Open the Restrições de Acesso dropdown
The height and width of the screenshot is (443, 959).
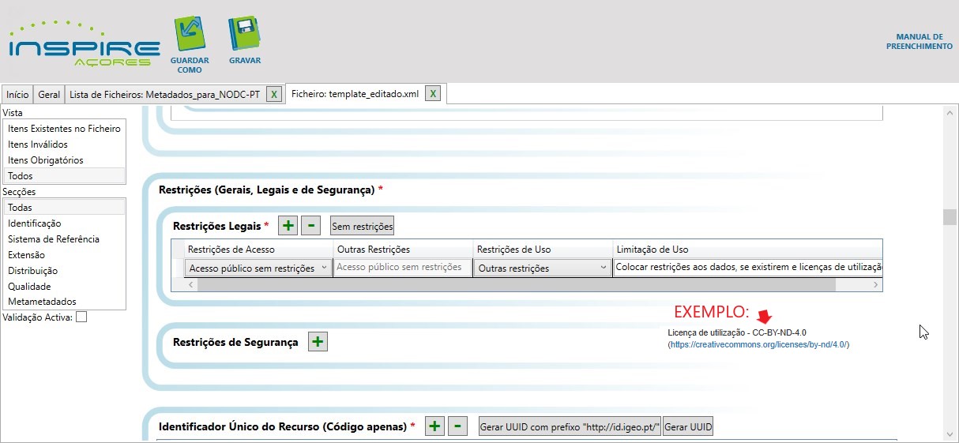click(324, 268)
